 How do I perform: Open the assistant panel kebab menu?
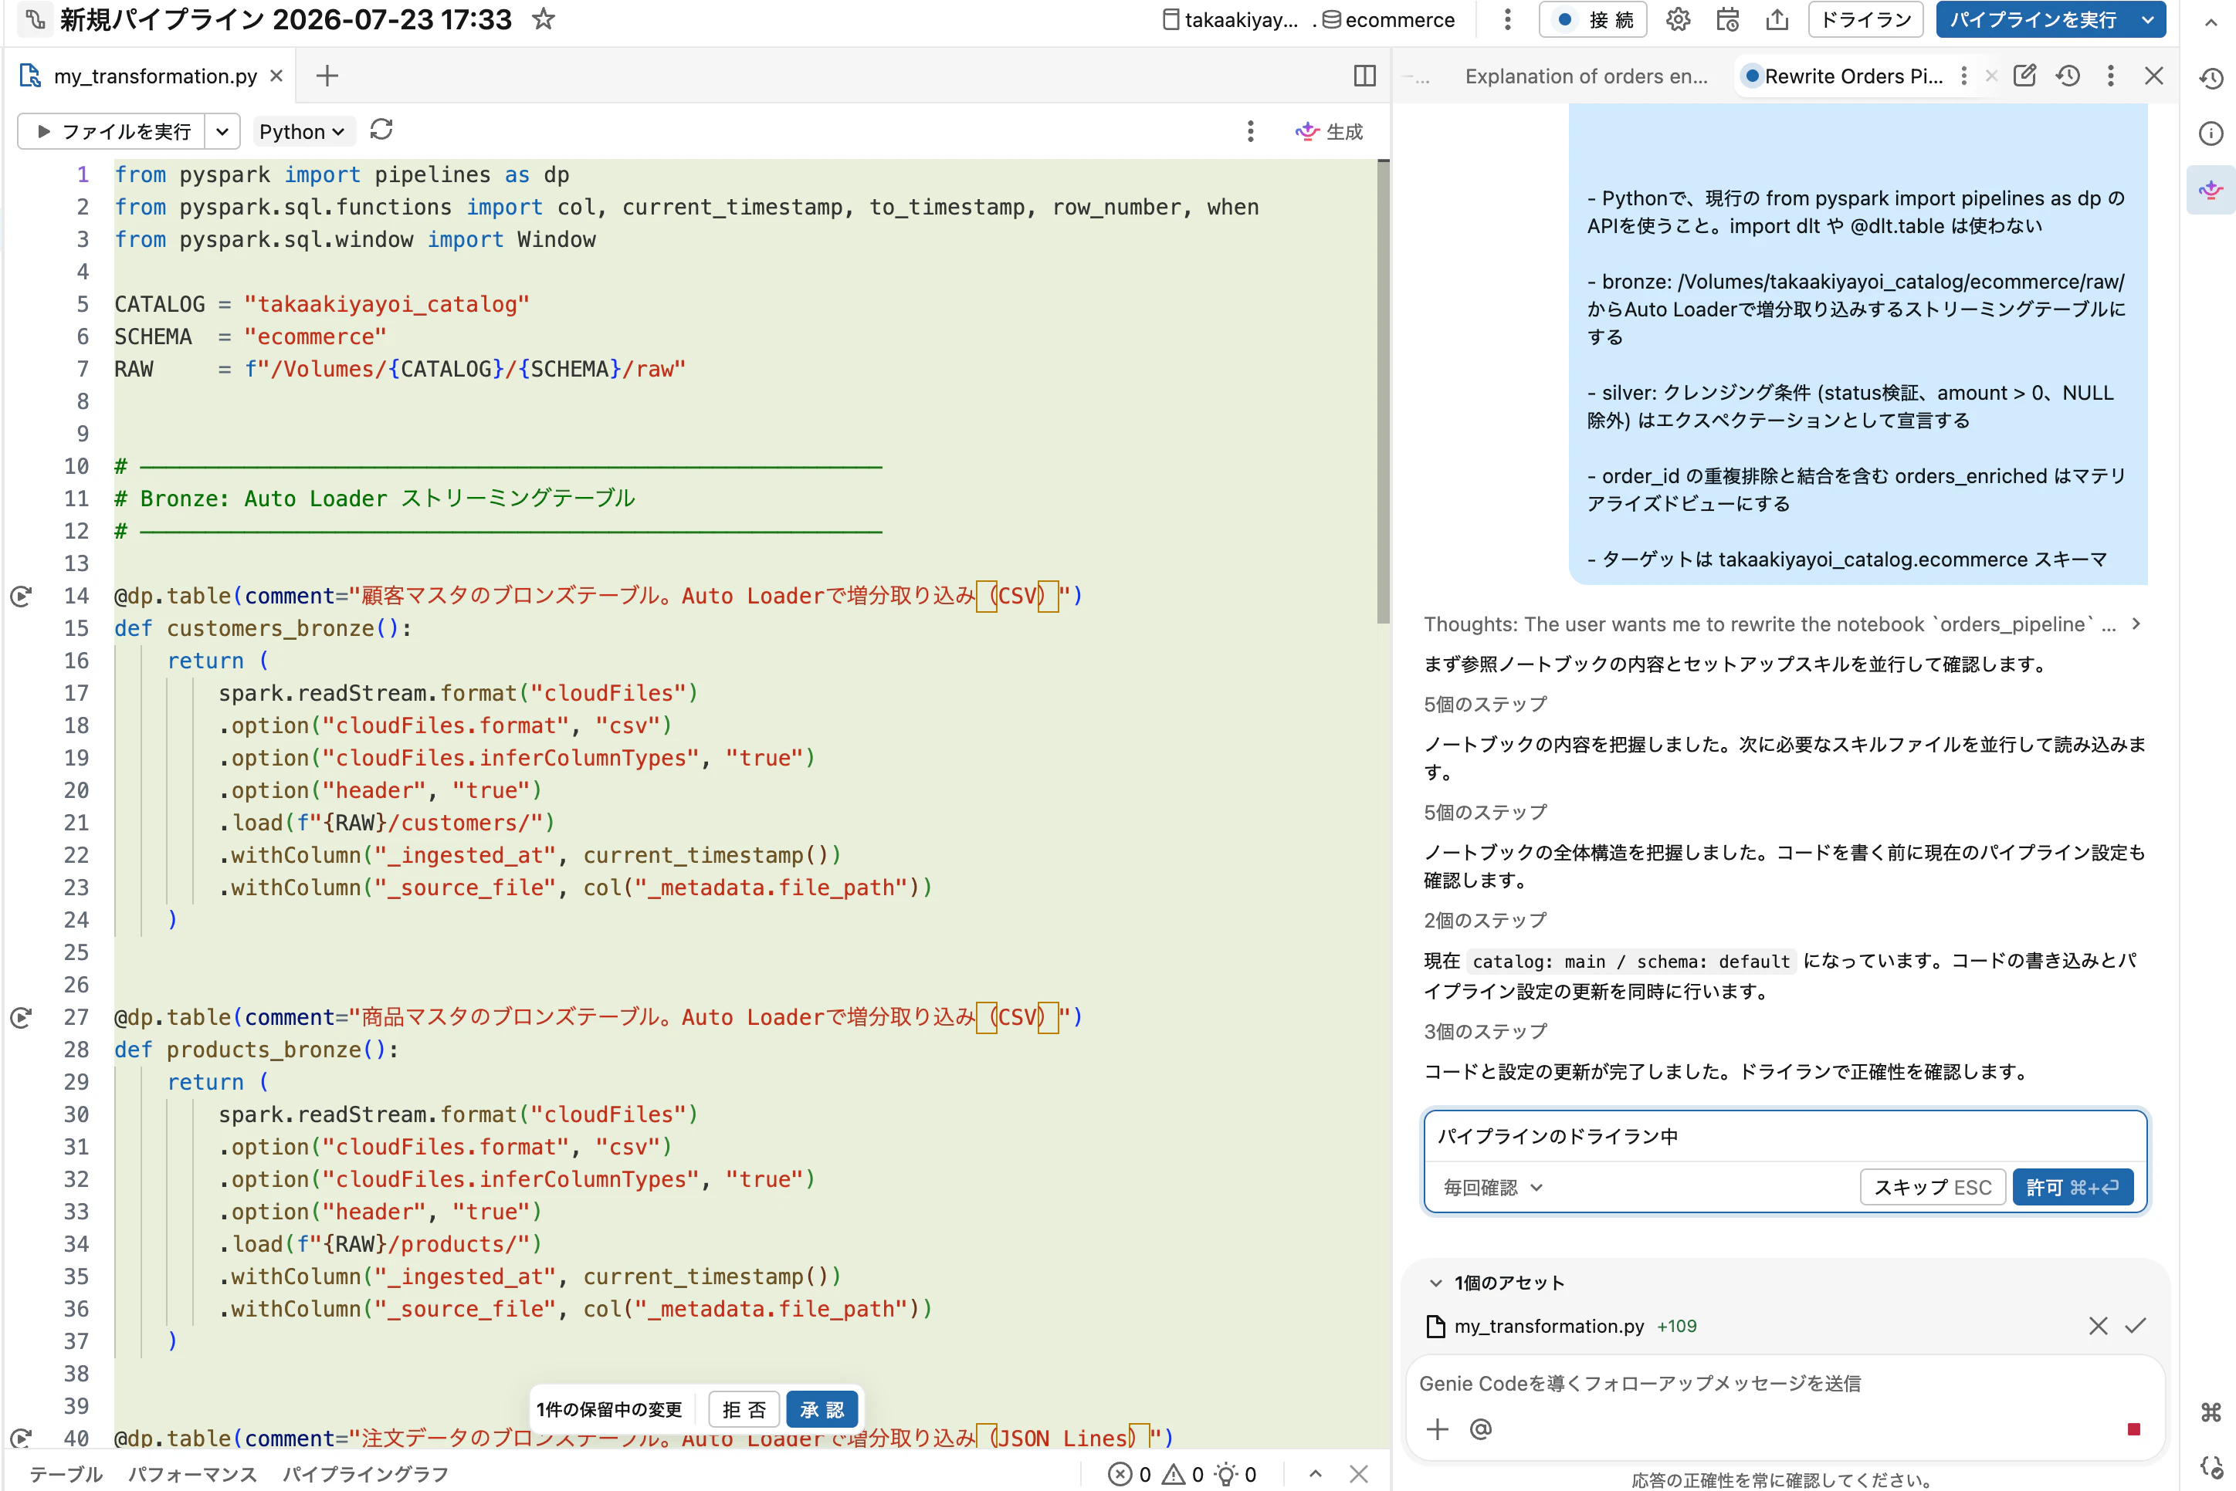tap(2110, 76)
